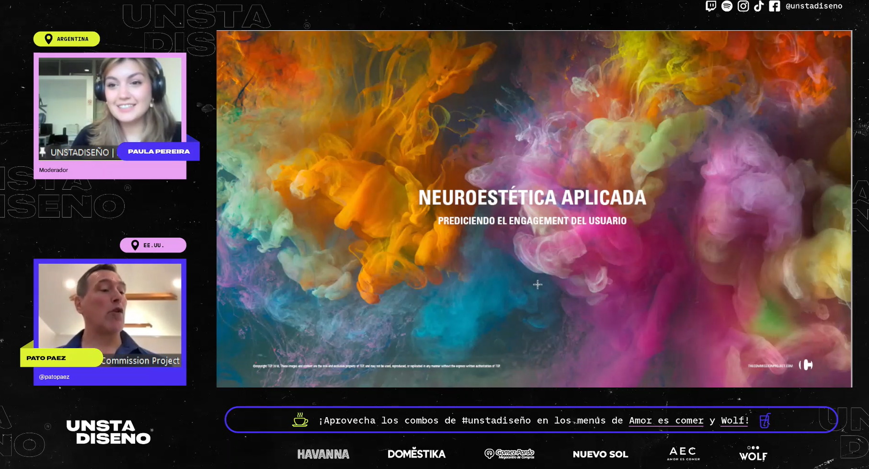Screen dimensions: 869x469
Task: Click the UNSTADISEÑO caption in Paula's video
Action: 80,152
